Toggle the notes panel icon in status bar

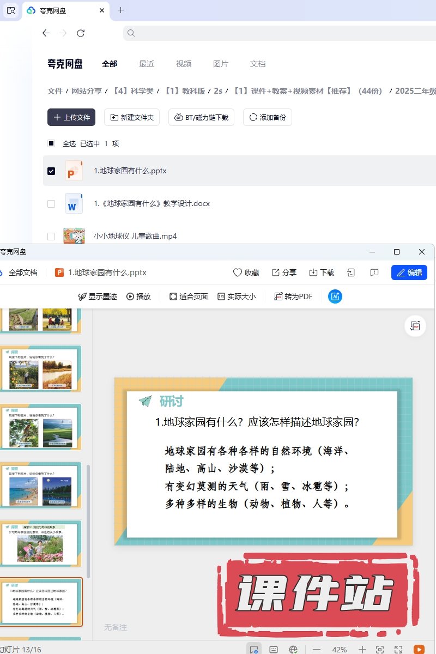point(274,650)
